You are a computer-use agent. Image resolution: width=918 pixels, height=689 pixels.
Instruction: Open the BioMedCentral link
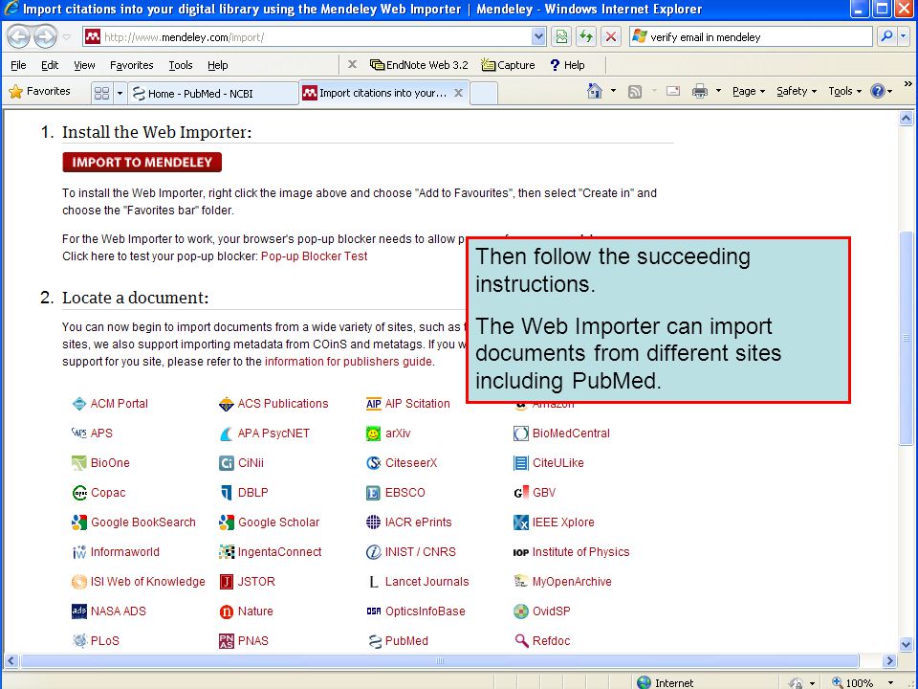[x=571, y=433]
